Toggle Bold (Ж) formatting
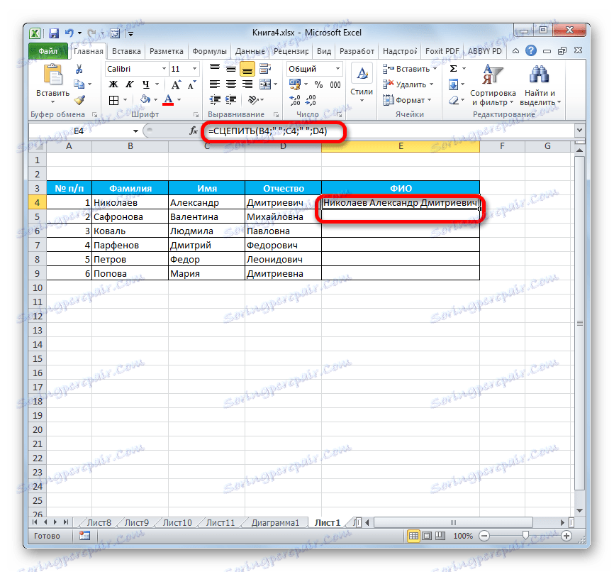 point(113,84)
